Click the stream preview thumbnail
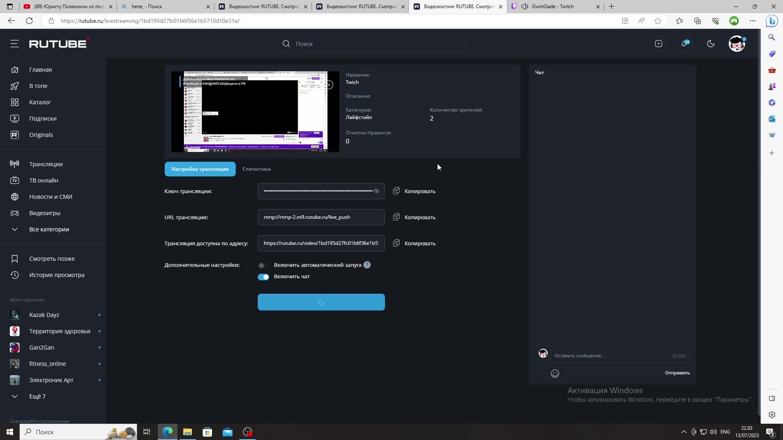 (x=255, y=112)
